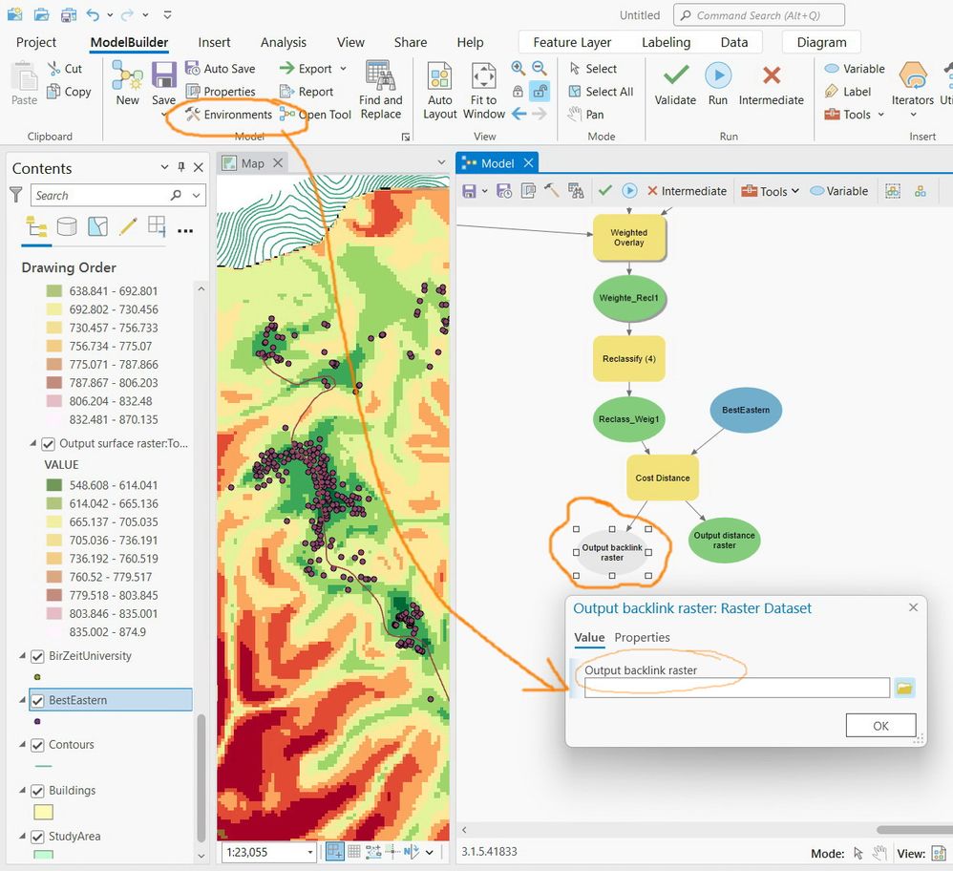
Task: Click Copy in Clipboard group
Action: (x=69, y=92)
